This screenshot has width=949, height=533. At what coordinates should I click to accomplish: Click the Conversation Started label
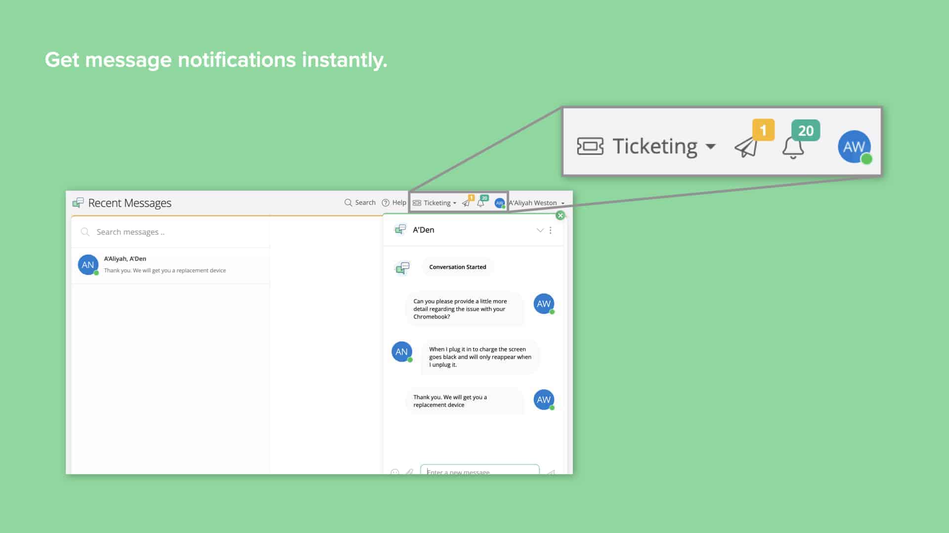[457, 267]
